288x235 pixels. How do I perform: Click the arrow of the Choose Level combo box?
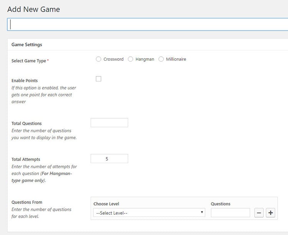point(202,213)
